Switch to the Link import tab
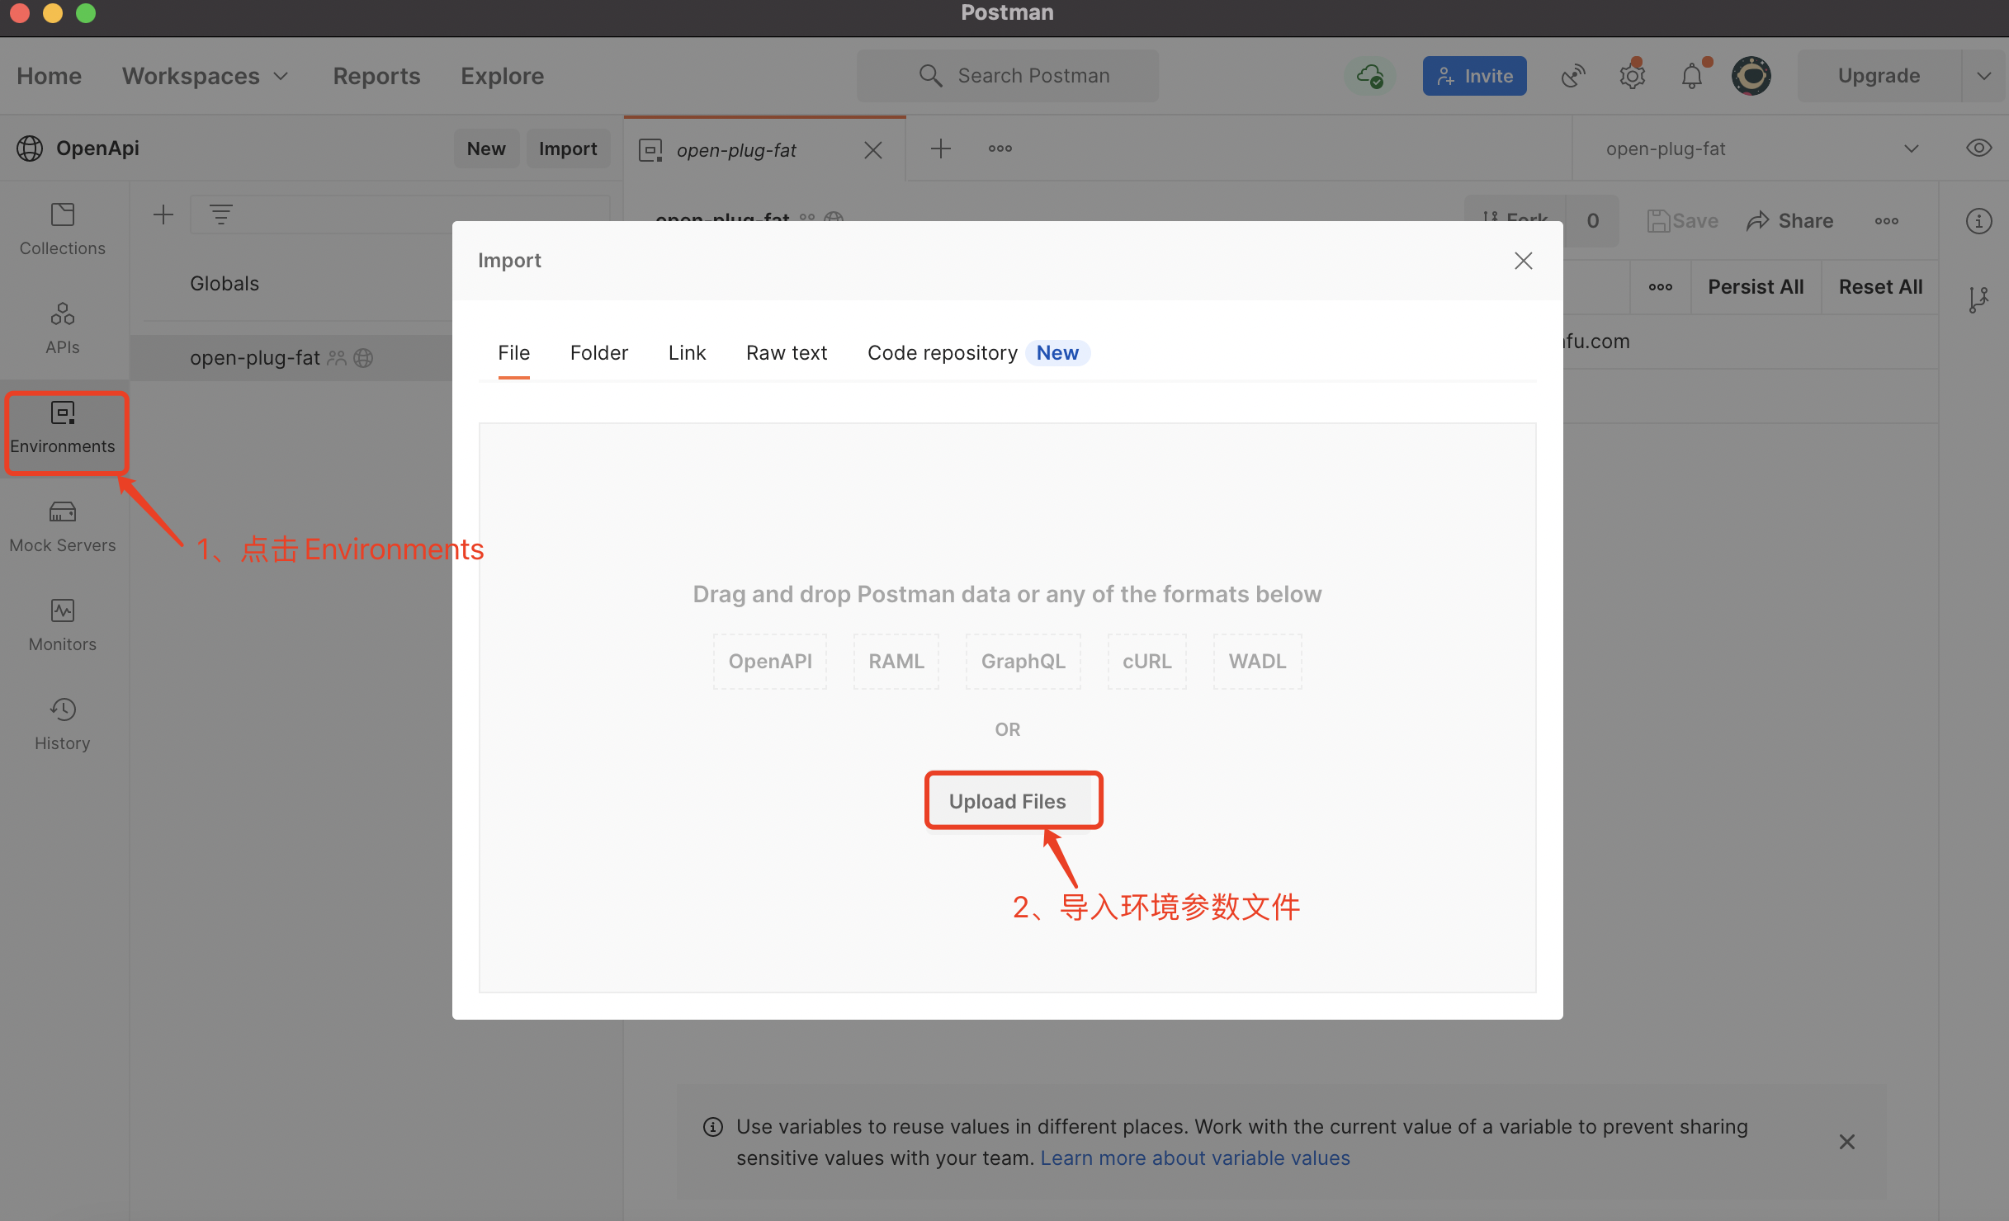This screenshot has height=1221, width=2009. pyautogui.click(x=687, y=353)
